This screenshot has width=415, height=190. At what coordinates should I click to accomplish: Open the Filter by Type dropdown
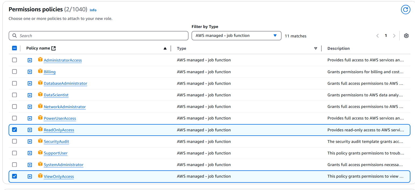[236, 36]
